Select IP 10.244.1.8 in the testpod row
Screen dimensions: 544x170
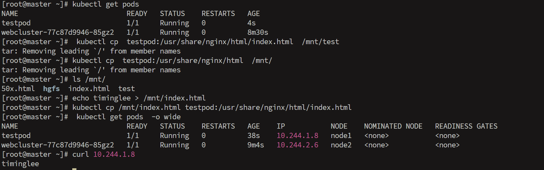[x=297, y=136]
